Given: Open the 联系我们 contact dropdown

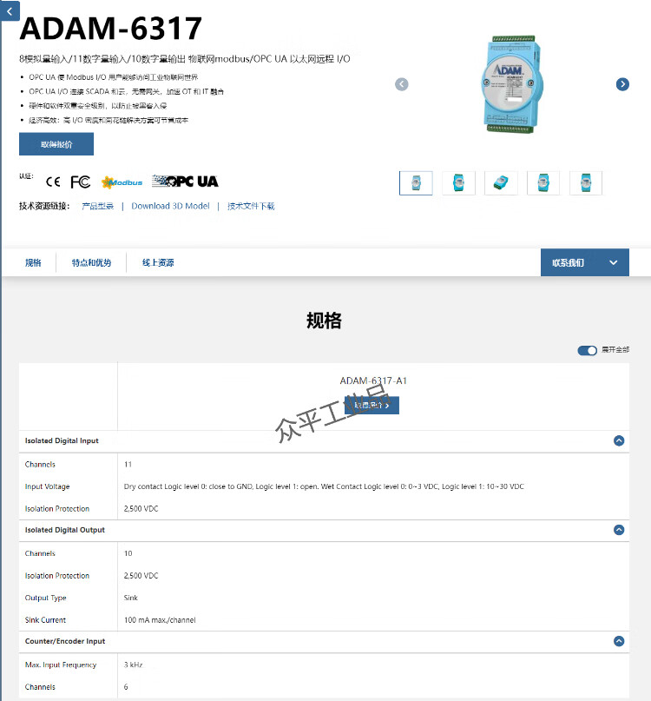Looking at the screenshot, I should coord(585,262).
